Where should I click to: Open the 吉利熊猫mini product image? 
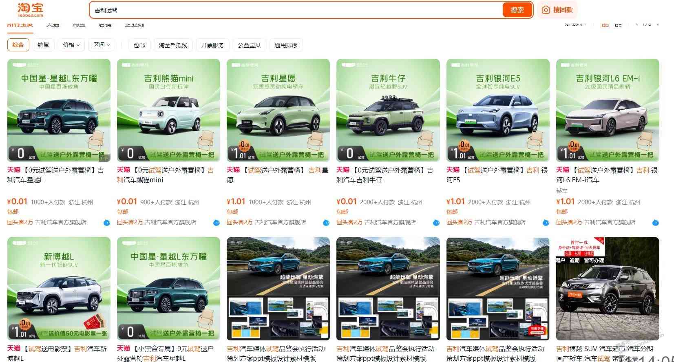pyautogui.click(x=168, y=110)
